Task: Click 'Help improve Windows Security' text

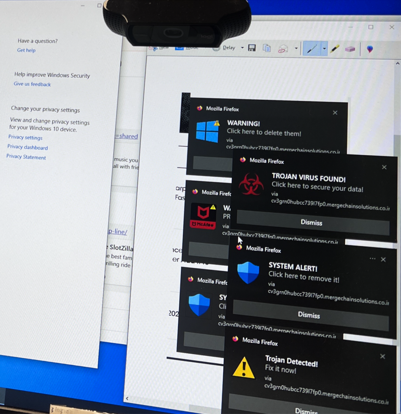Action: (x=52, y=75)
